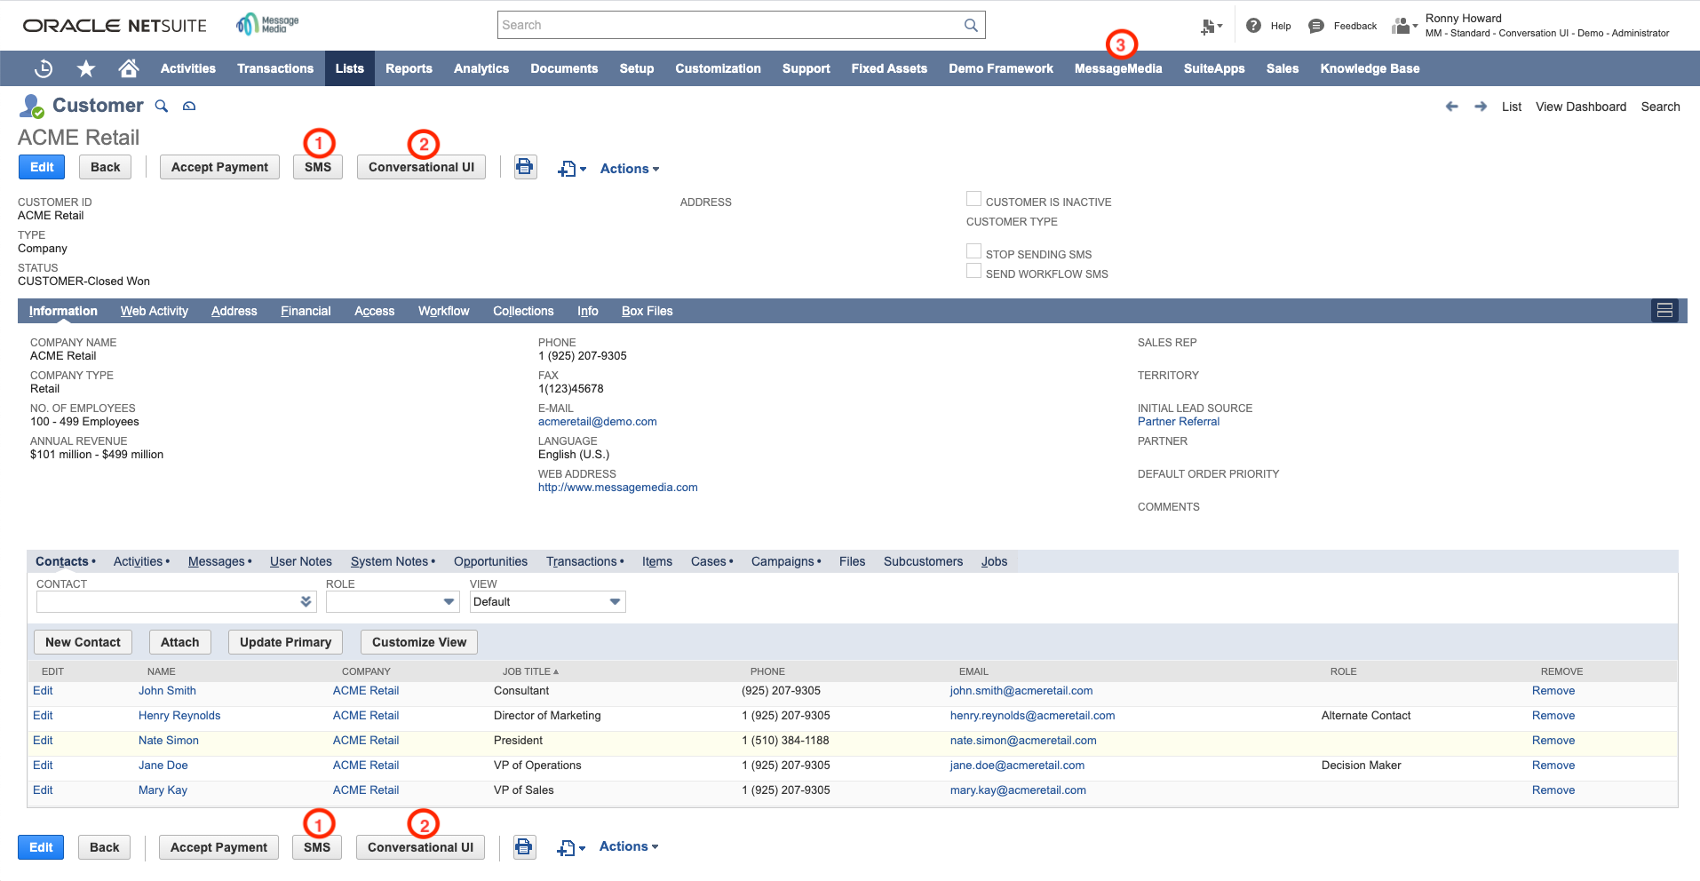
Task: Enable the Customer Is Inactive checkbox
Action: [x=973, y=198]
